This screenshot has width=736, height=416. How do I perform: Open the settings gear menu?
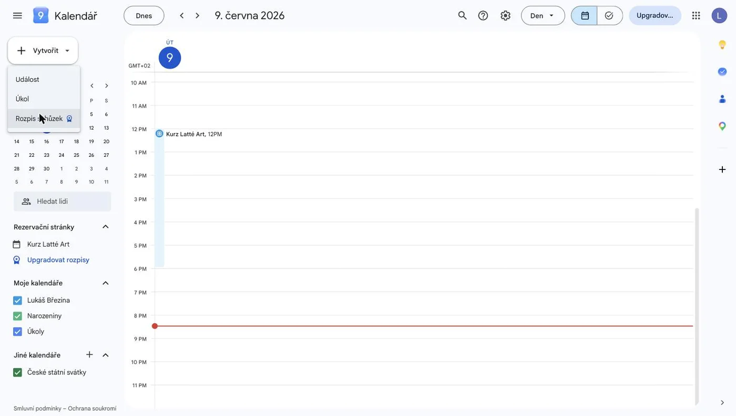(505, 16)
